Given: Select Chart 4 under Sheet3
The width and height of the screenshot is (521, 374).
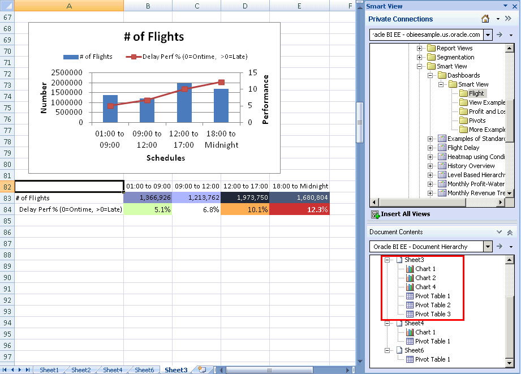Looking at the screenshot, I should pyautogui.click(x=425, y=287).
